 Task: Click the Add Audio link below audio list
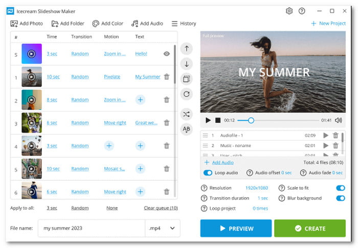pyautogui.click(x=222, y=162)
